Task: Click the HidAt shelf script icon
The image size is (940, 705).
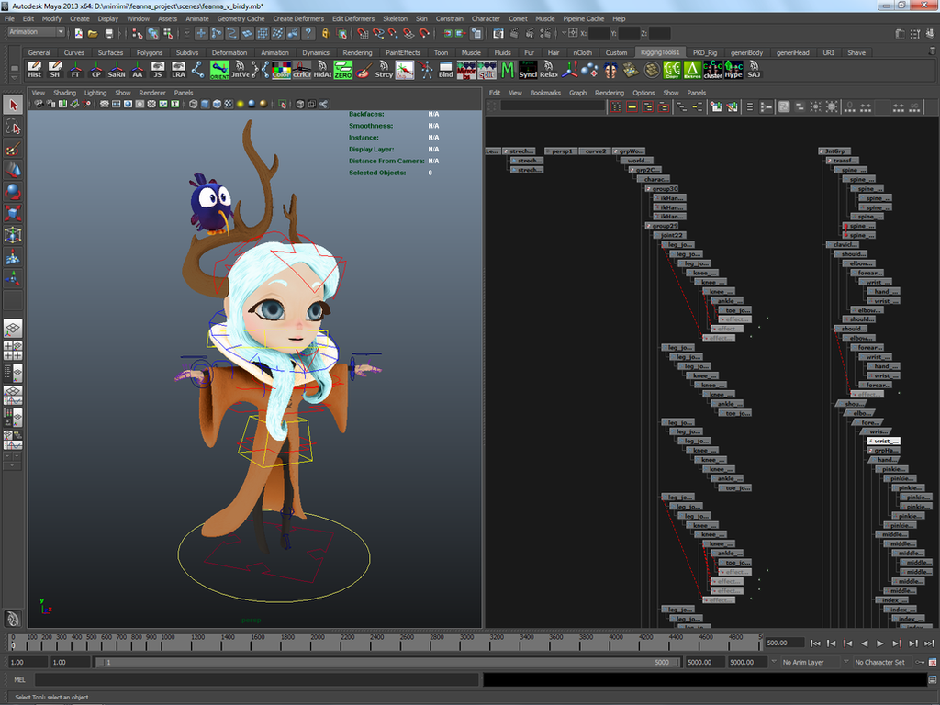Action: (322, 70)
